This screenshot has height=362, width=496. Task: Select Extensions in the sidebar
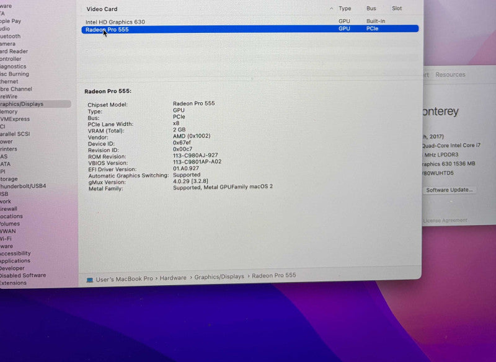click(13, 283)
